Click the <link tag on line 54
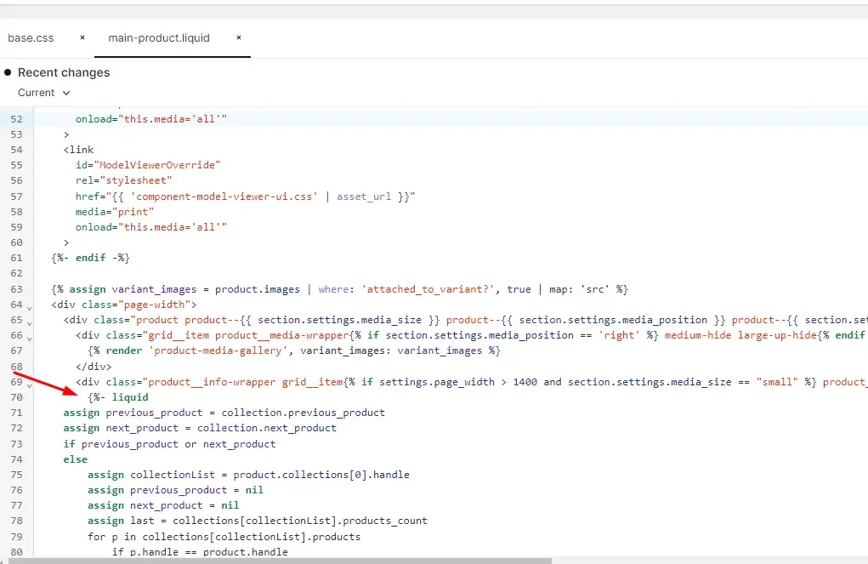The image size is (868, 564). coord(78,150)
